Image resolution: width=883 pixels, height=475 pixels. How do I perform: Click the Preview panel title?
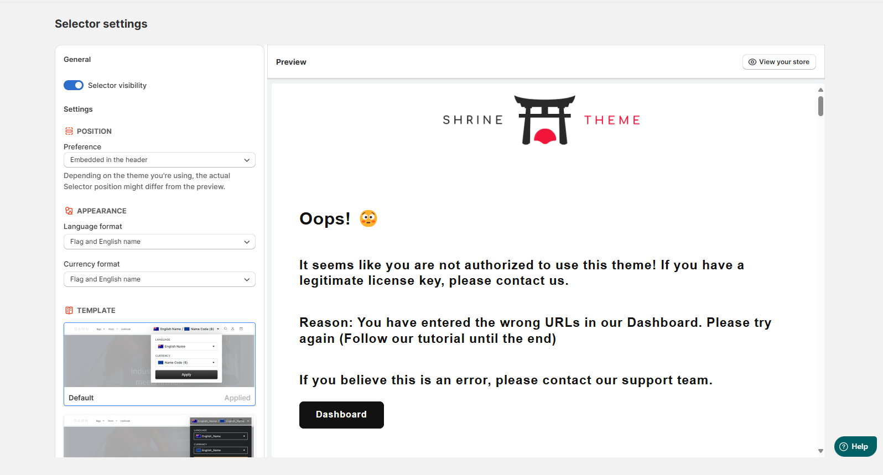[291, 62]
